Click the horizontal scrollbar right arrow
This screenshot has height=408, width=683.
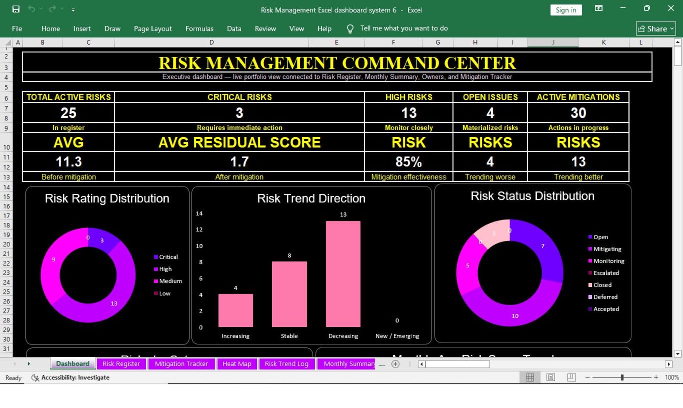668,364
